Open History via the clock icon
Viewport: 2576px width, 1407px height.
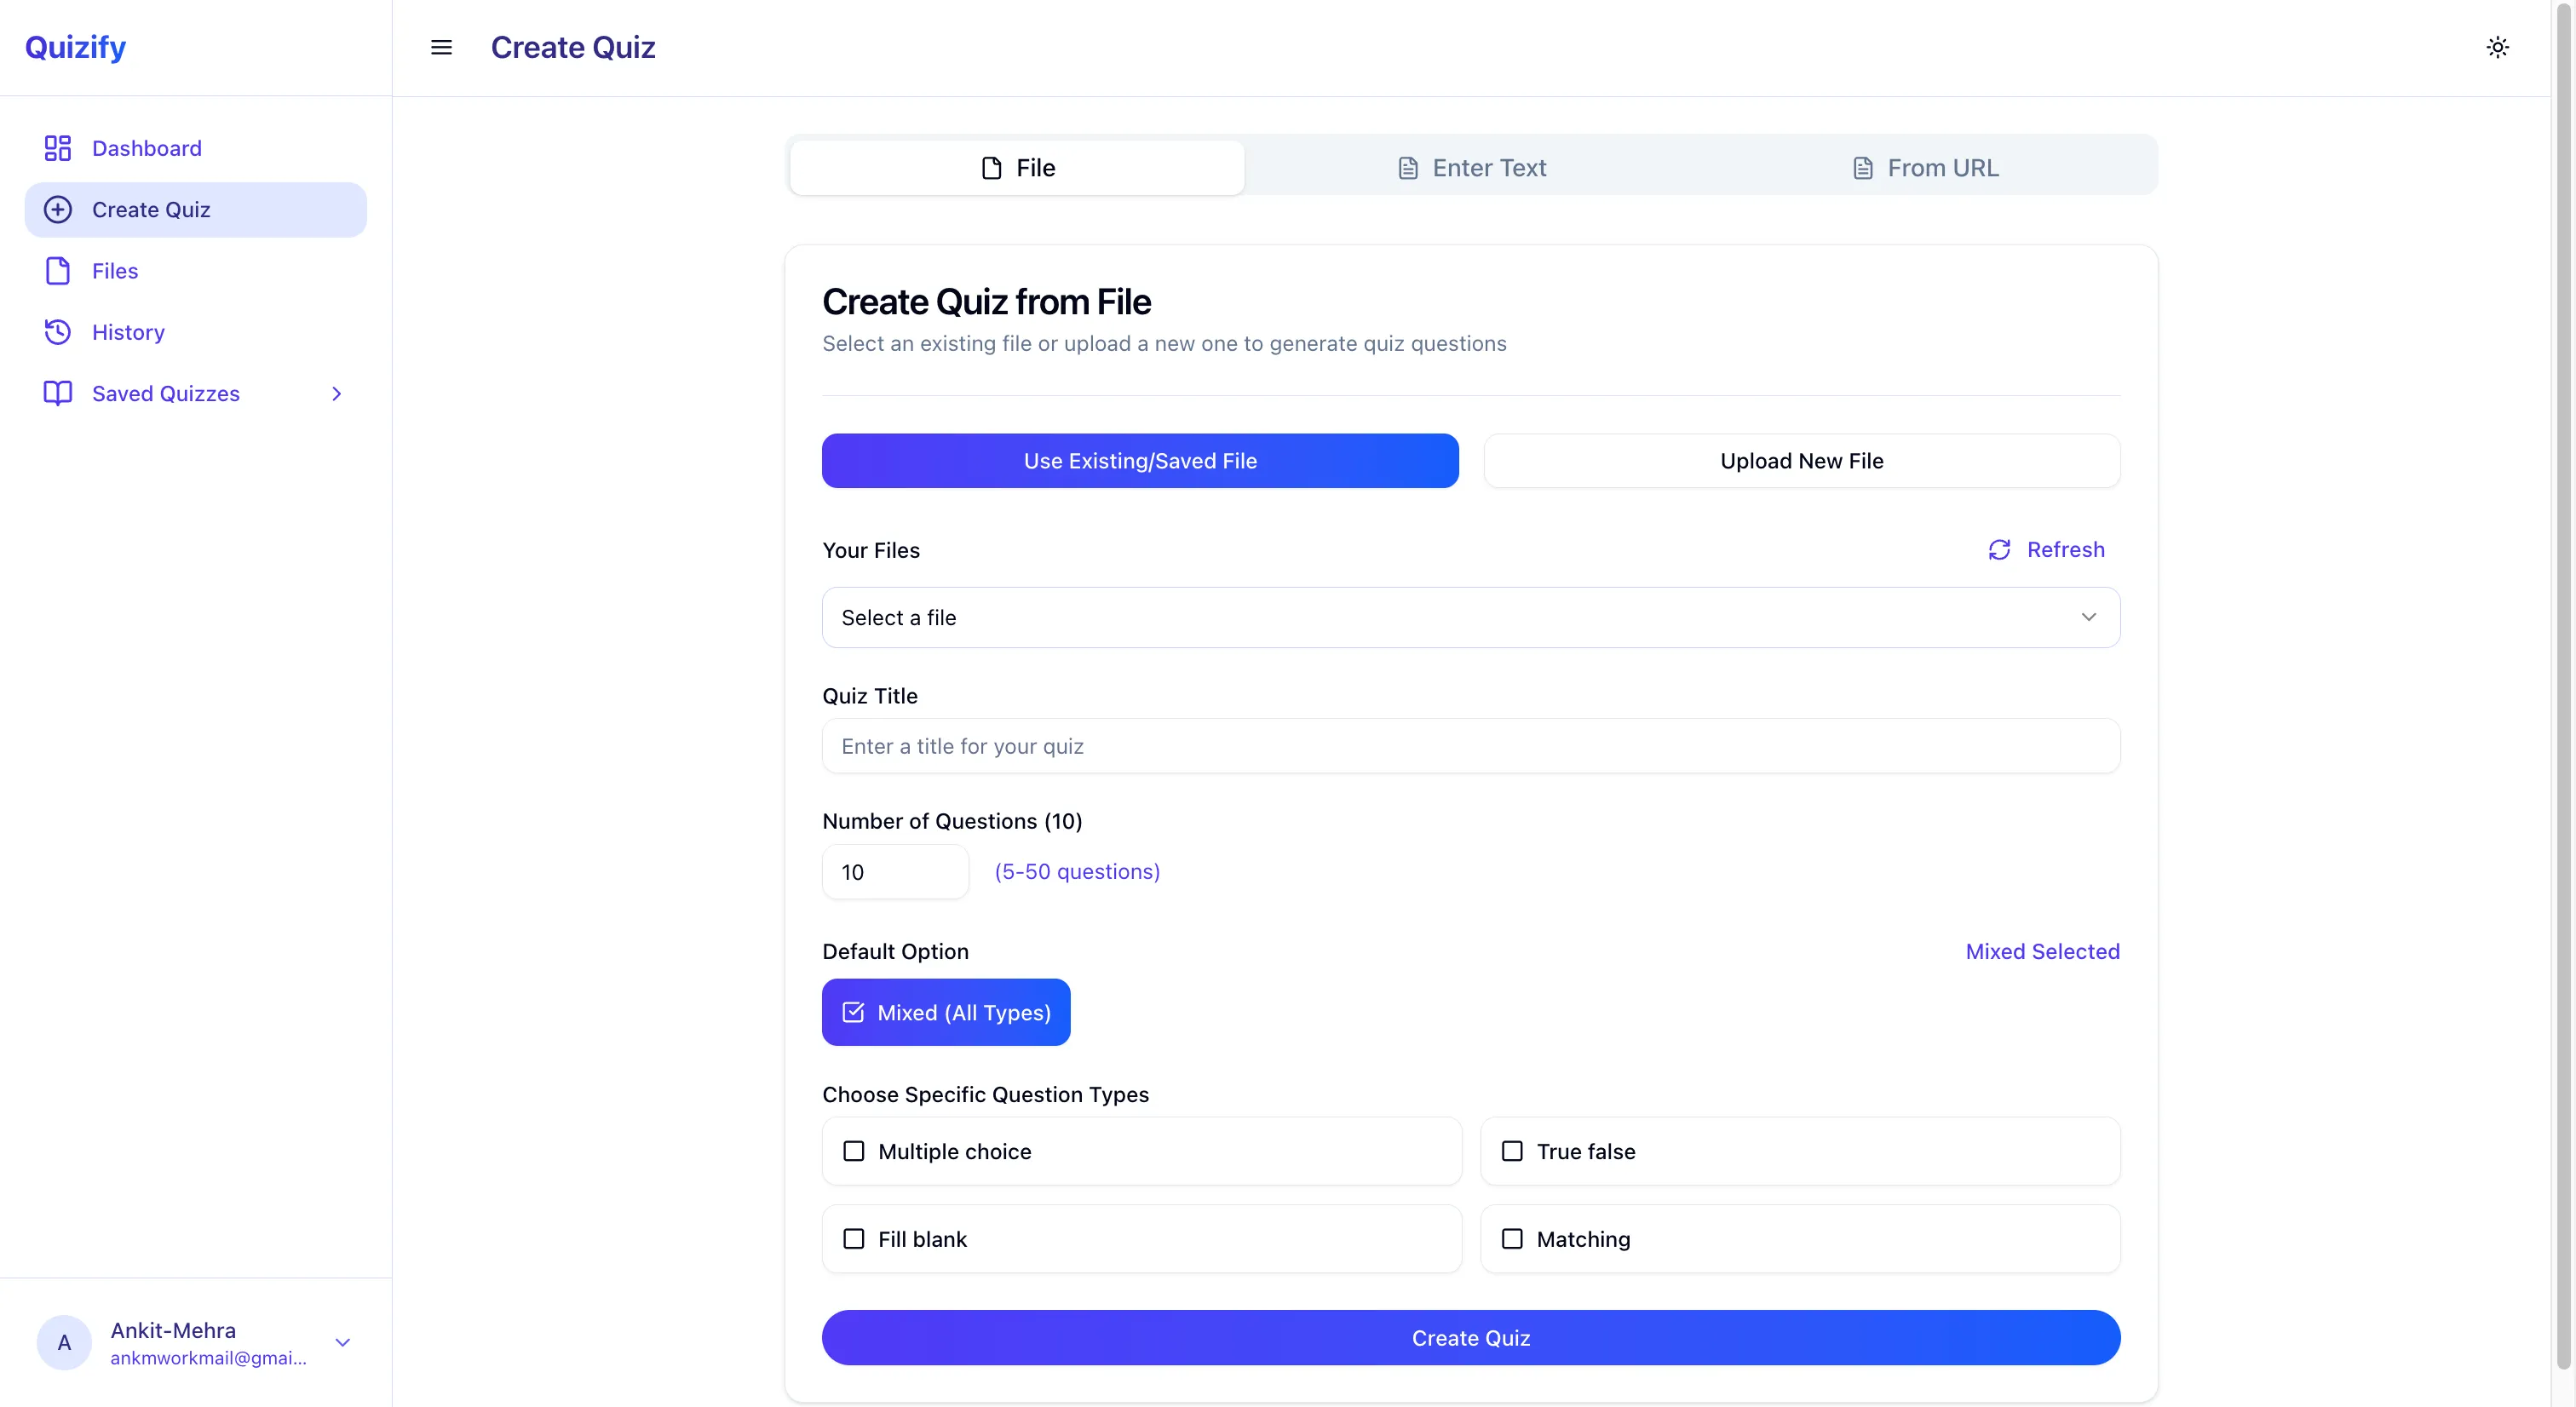57,332
